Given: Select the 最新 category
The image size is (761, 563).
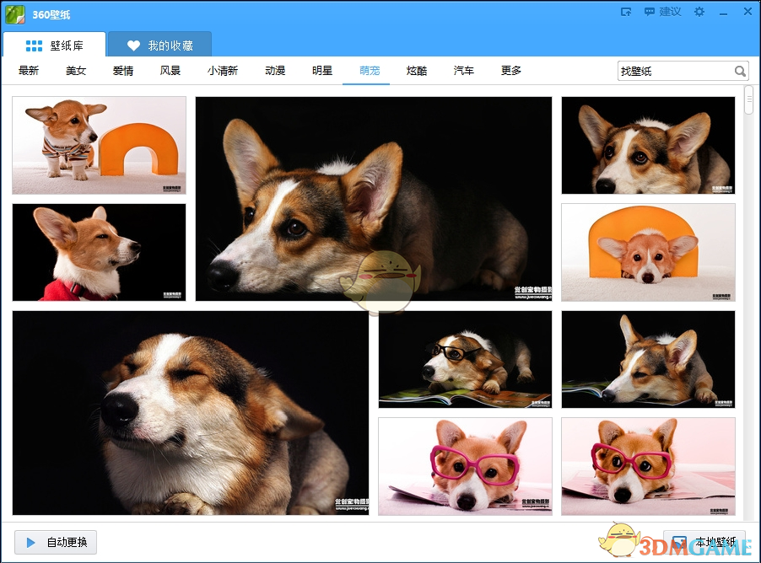Looking at the screenshot, I should tap(29, 71).
